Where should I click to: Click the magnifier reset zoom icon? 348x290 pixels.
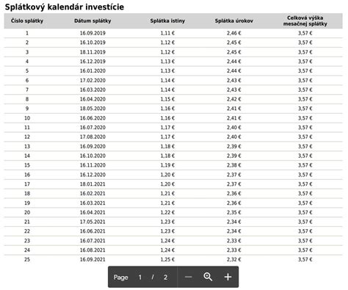click(x=208, y=277)
